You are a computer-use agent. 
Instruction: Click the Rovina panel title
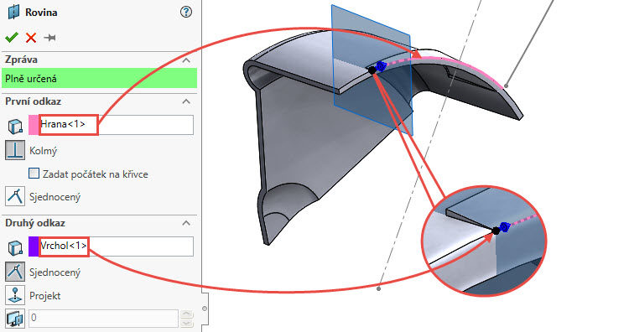(x=41, y=13)
